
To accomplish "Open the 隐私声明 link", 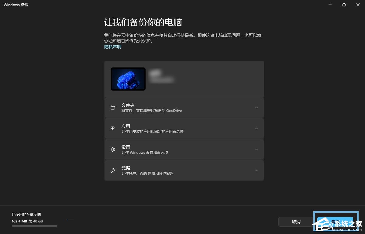I will (113, 47).
